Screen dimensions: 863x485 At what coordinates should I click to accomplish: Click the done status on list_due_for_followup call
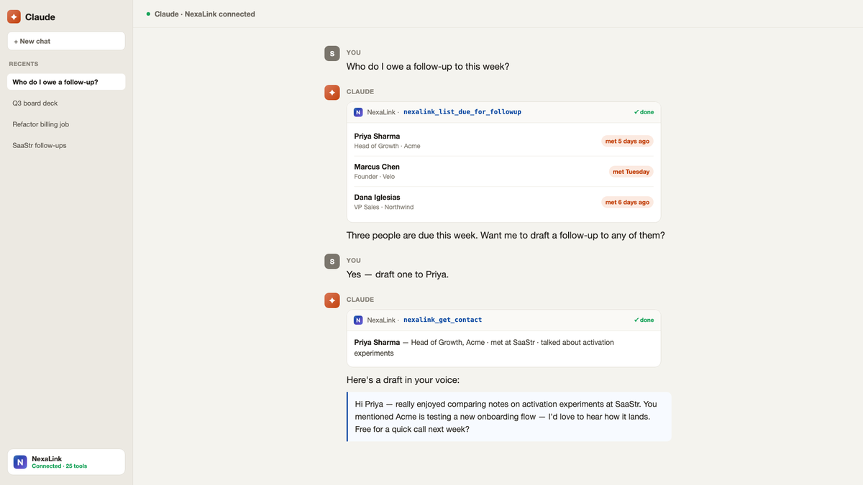coord(644,112)
